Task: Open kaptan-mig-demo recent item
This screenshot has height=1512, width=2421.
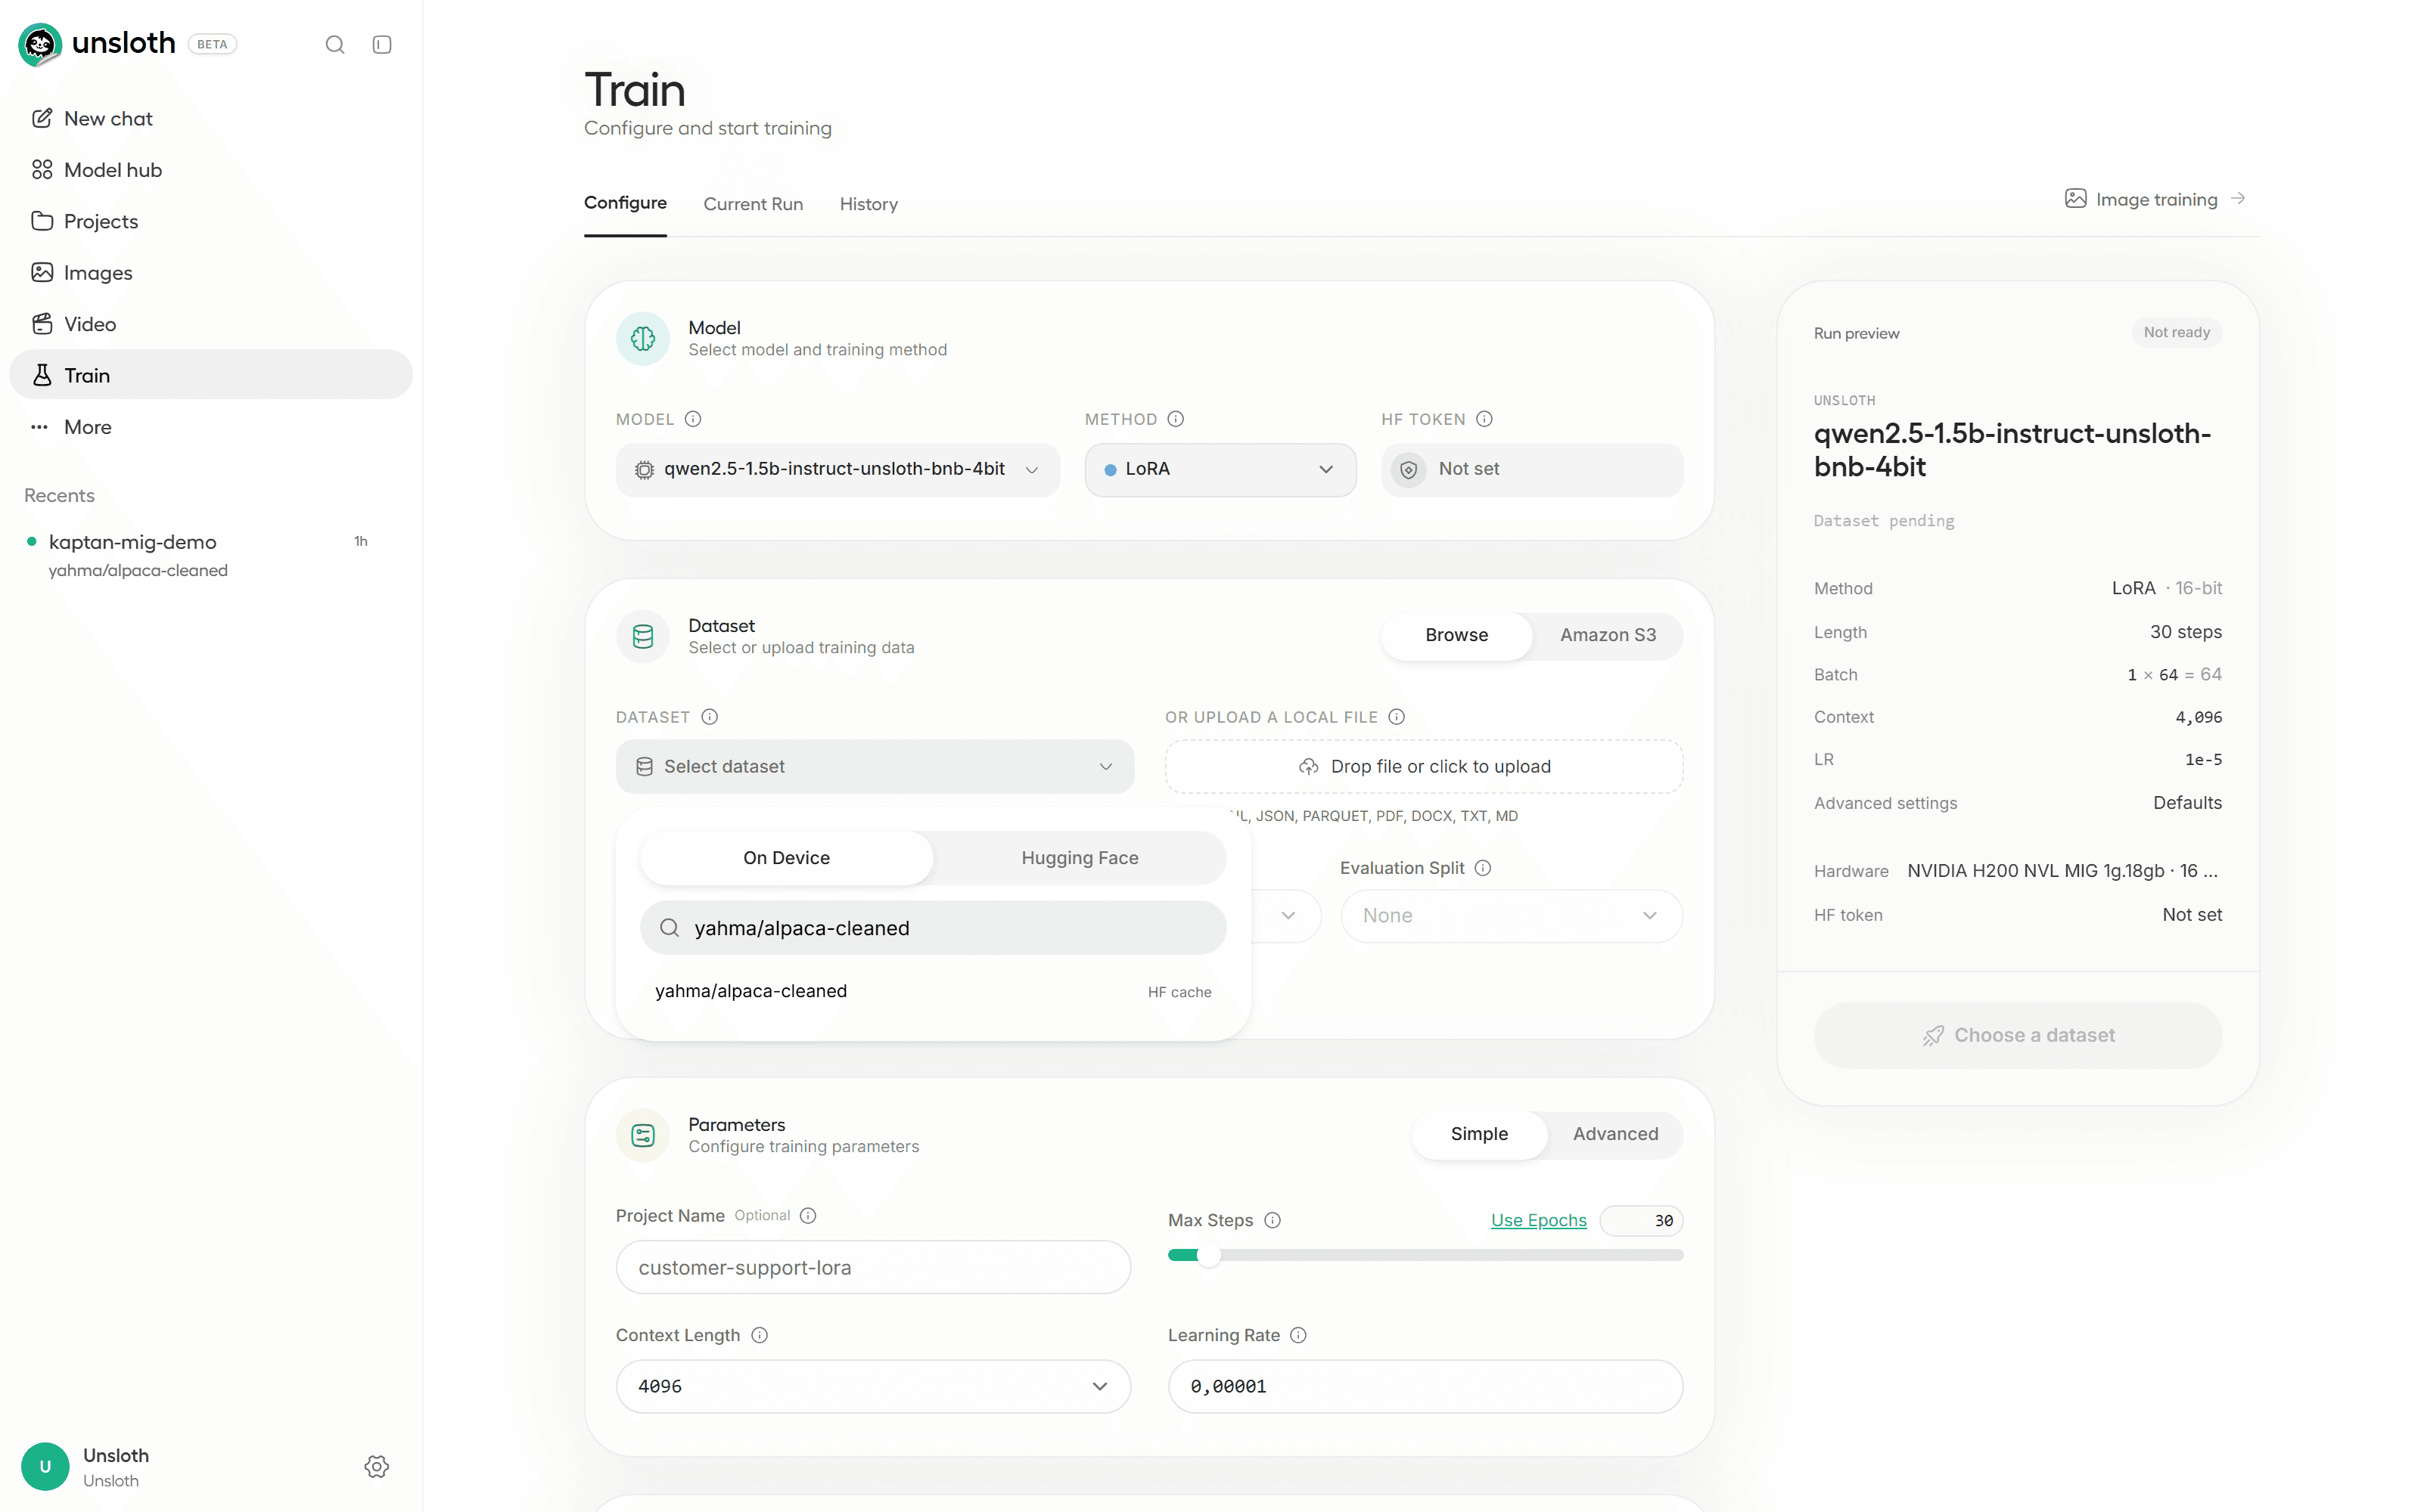Action: tap(210, 555)
